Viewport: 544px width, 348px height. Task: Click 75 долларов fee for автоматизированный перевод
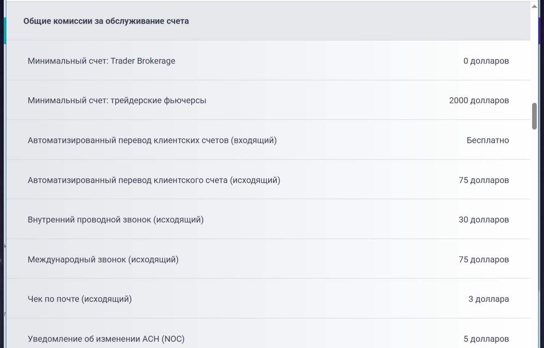pyautogui.click(x=484, y=180)
